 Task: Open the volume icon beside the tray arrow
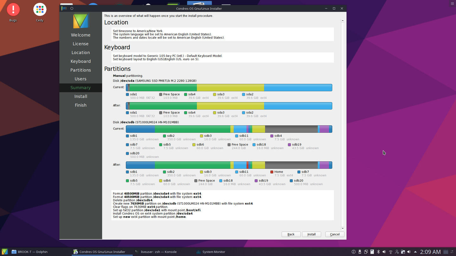(x=409, y=252)
